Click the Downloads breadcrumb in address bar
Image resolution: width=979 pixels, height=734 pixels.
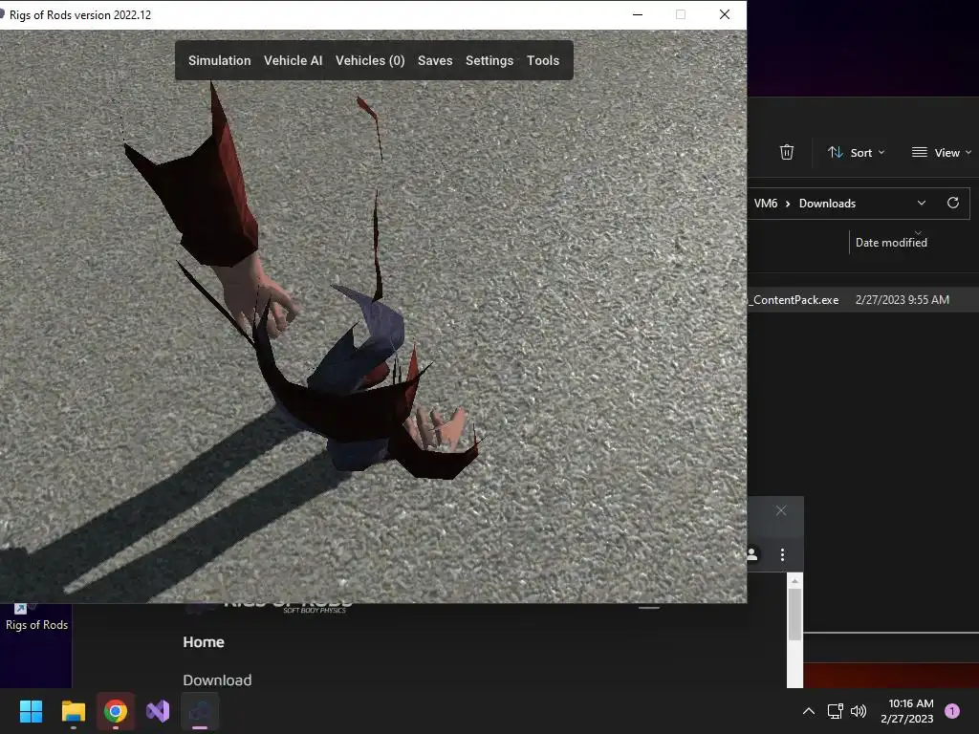(827, 204)
